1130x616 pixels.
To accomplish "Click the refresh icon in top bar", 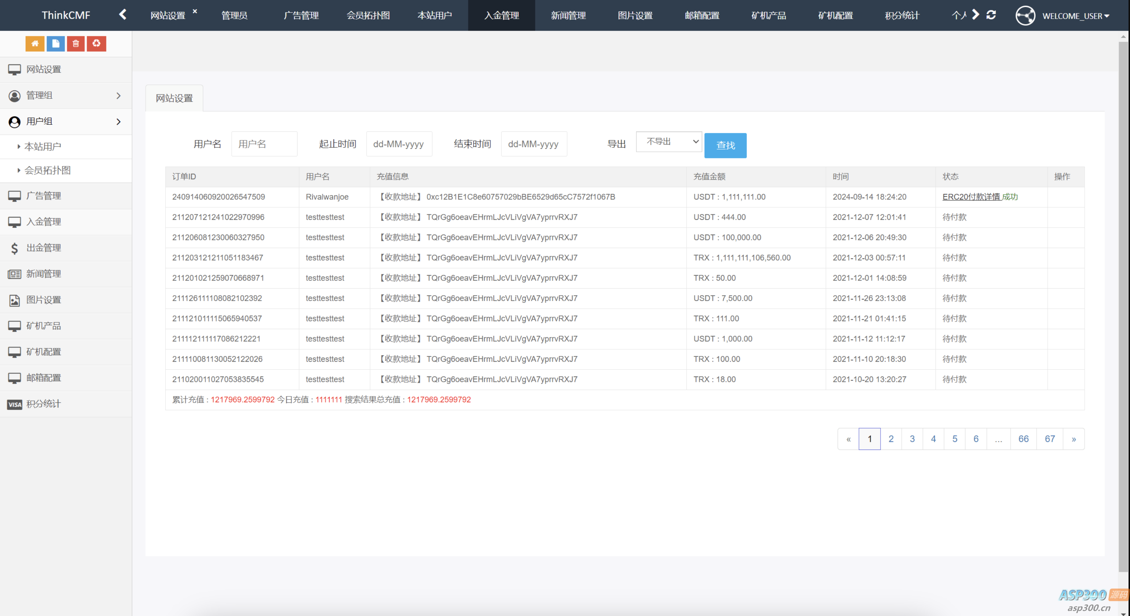I will [x=991, y=15].
